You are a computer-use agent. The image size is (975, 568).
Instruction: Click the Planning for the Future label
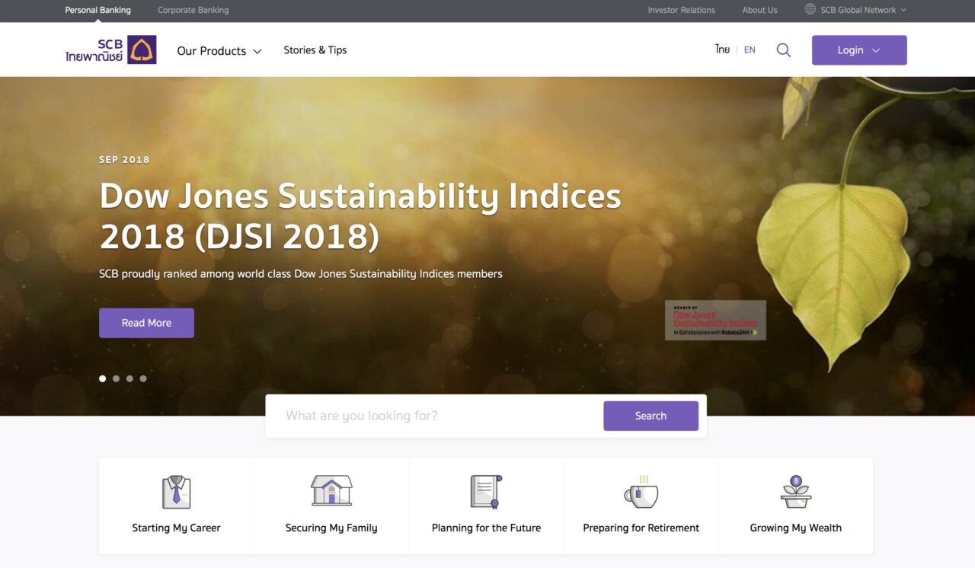486,528
